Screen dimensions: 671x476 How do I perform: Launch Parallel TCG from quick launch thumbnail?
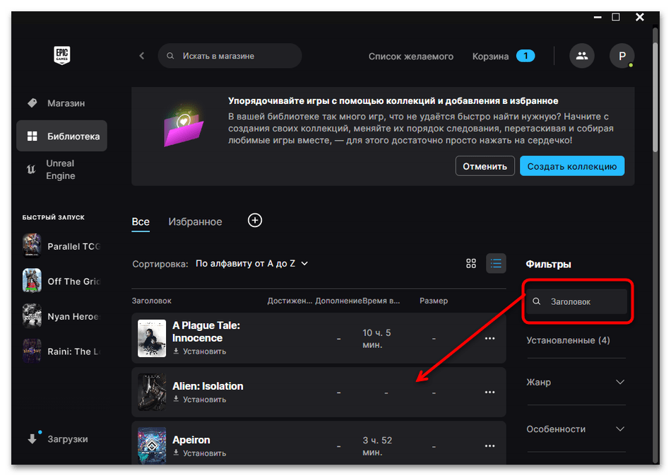coord(32,246)
